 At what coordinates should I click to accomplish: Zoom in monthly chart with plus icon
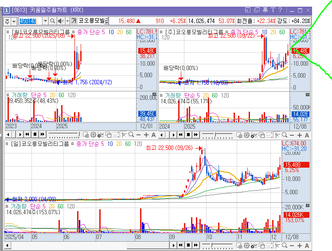click(146, 135)
